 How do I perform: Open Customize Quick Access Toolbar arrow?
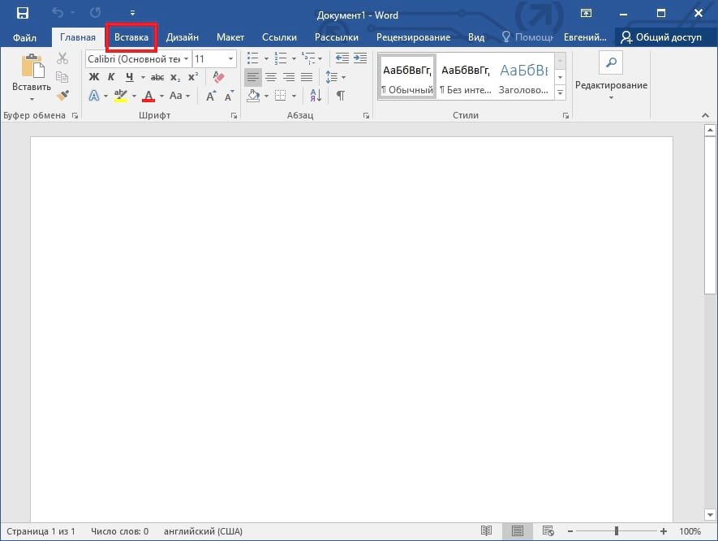tap(132, 13)
